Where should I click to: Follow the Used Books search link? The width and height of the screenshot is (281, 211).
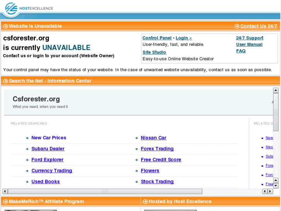pos(46,182)
